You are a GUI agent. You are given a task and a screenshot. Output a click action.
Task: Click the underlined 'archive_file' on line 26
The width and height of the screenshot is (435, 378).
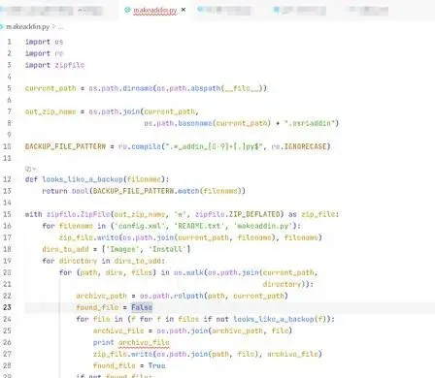[144, 342]
